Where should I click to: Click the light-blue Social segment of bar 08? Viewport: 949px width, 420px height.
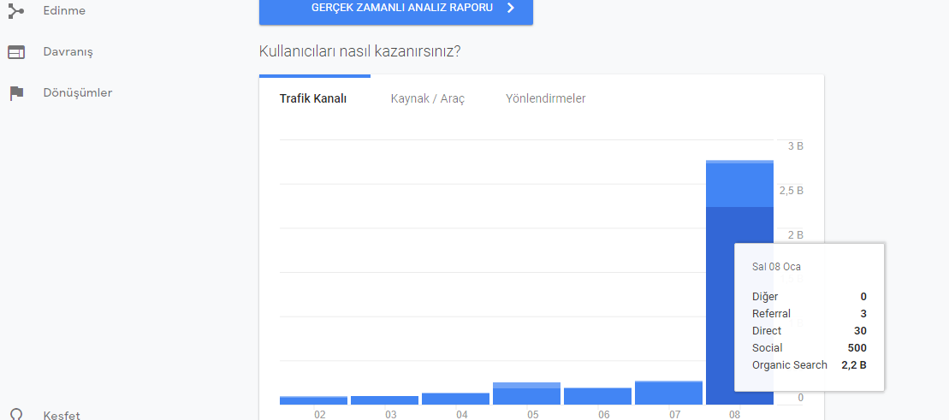pyautogui.click(x=739, y=185)
